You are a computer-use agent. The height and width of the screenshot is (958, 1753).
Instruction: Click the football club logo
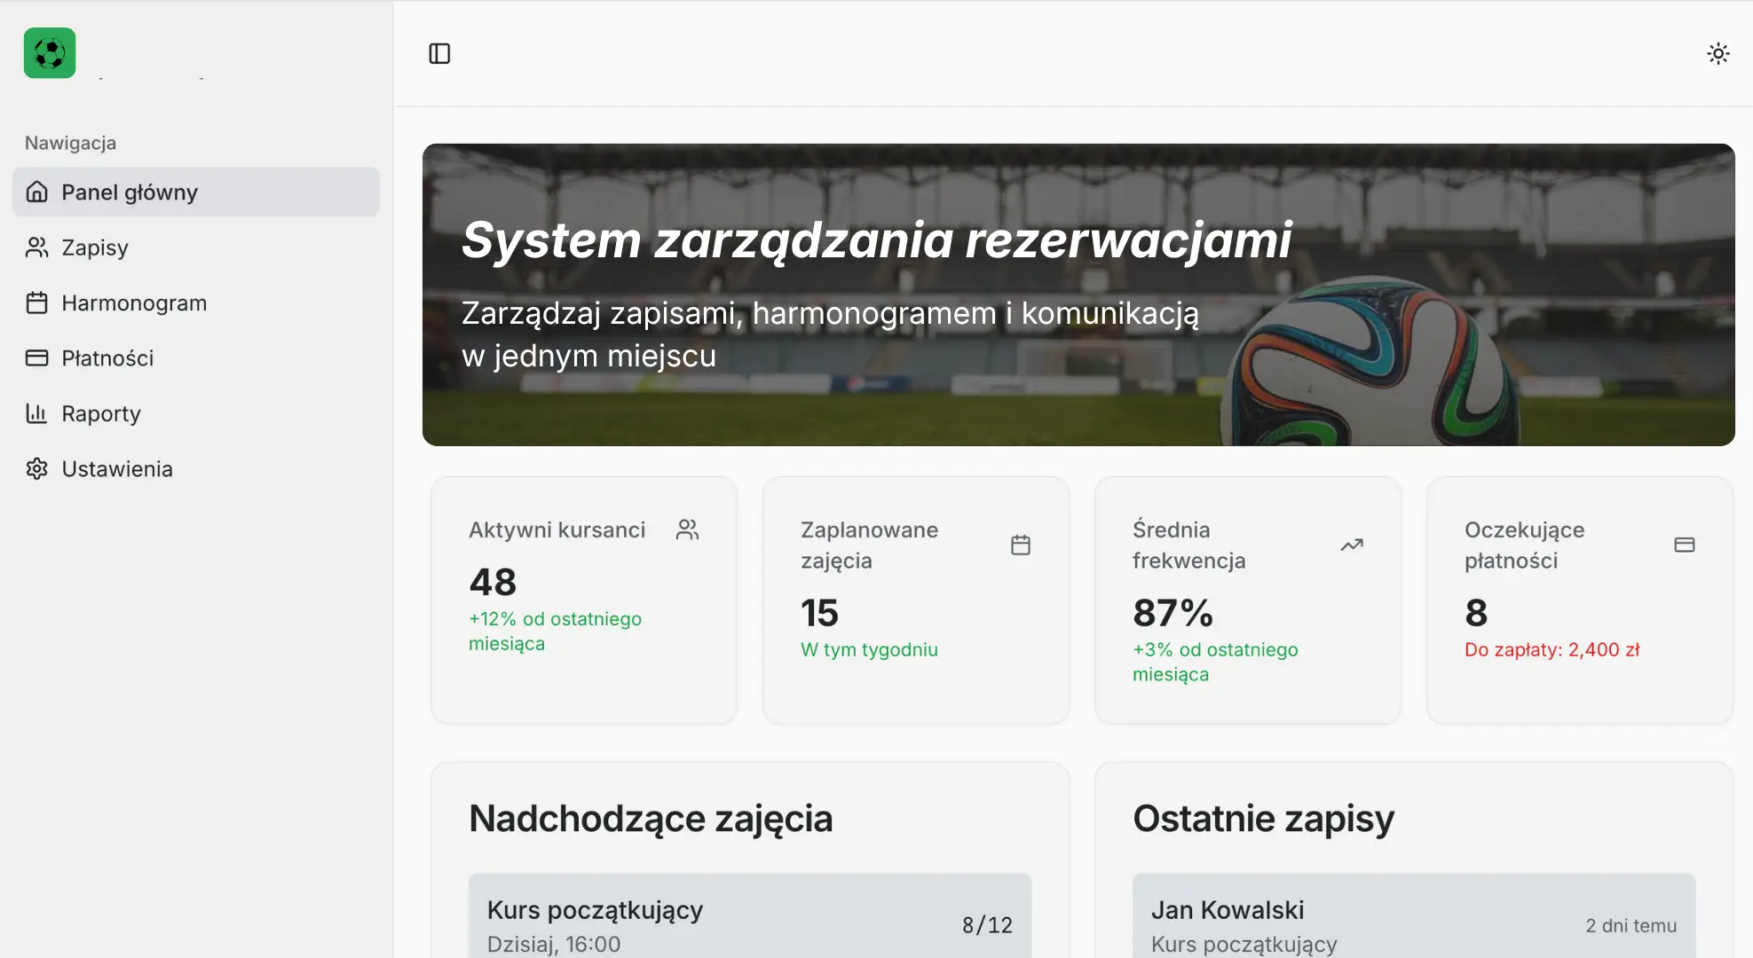(x=49, y=53)
